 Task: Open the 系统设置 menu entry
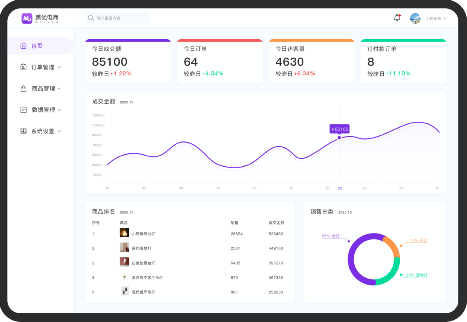43,131
